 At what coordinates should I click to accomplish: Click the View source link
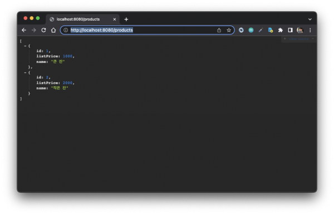(x=298, y=39)
